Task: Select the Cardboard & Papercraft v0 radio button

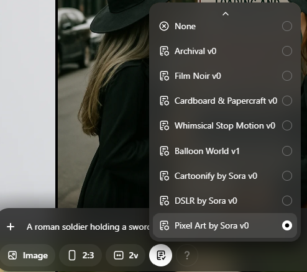Action: click(287, 101)
